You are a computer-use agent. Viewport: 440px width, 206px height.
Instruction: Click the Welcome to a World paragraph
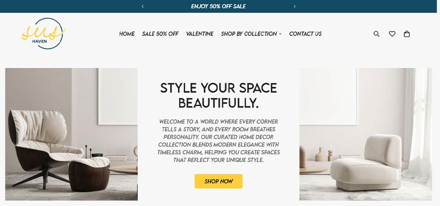click(219, 141)
